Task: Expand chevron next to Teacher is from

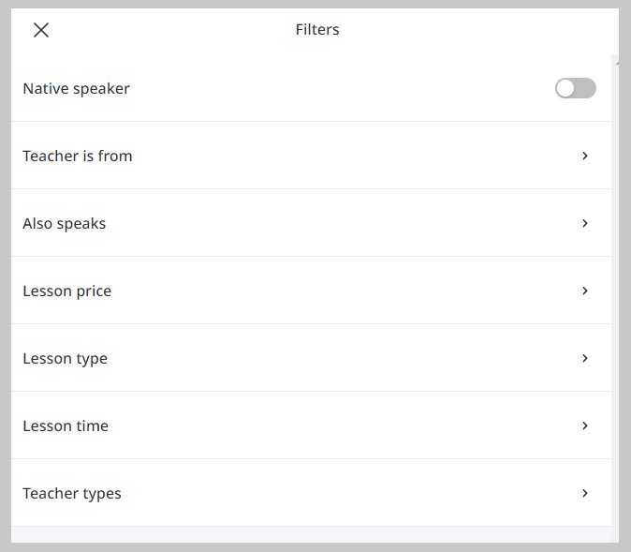Action: point(585,156)
